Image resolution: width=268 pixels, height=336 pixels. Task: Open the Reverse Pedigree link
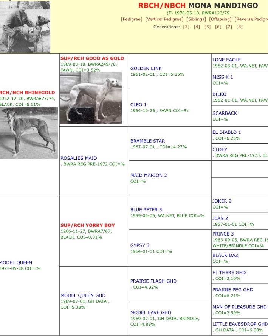tap(251, 19)
